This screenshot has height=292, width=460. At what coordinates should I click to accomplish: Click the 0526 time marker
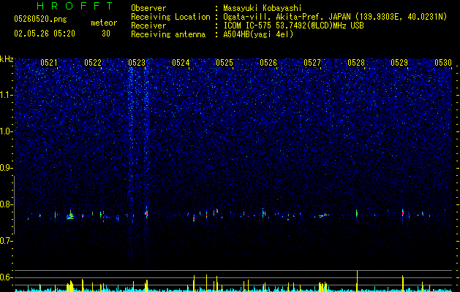(268, 62)
